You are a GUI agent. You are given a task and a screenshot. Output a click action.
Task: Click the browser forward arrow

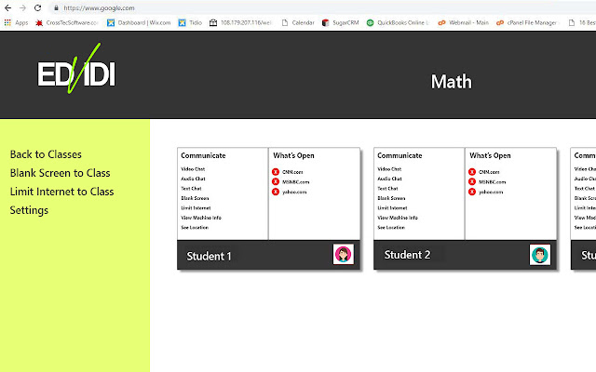(x=22, y=8)
